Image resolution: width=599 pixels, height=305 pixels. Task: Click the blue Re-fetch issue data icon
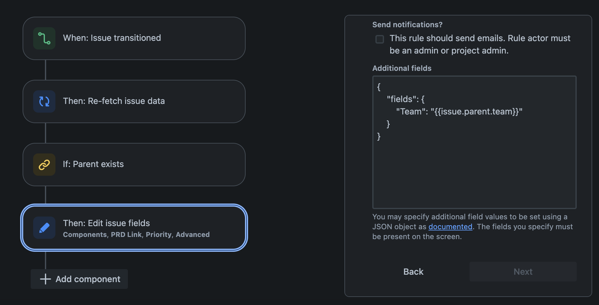coord(44,101)
